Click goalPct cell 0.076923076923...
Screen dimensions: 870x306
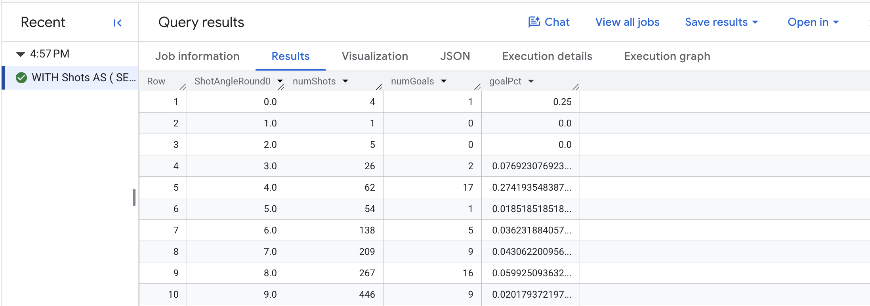(531, 166)
